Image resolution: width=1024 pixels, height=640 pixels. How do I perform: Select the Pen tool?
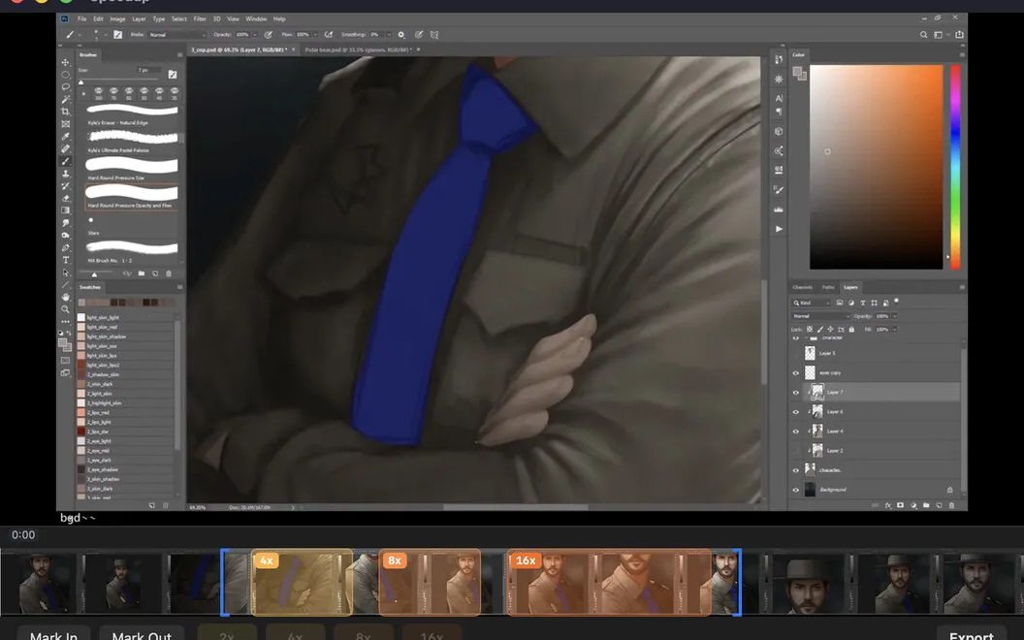coord(65,247)
